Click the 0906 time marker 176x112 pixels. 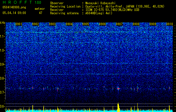[102, 24]
